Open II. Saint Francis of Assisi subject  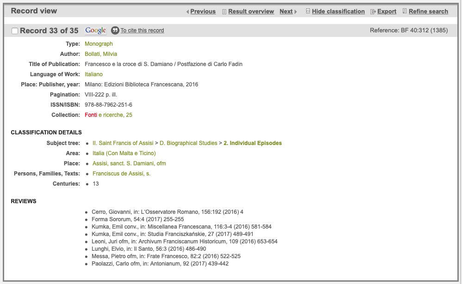(123, 143)
